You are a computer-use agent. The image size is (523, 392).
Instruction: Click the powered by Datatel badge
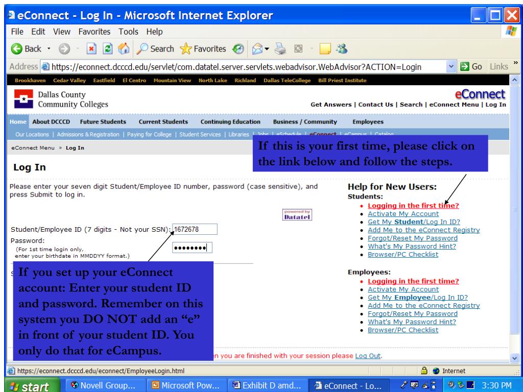[297, 215]
